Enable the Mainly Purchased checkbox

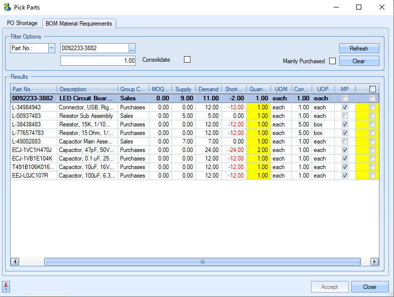(332, 61)
